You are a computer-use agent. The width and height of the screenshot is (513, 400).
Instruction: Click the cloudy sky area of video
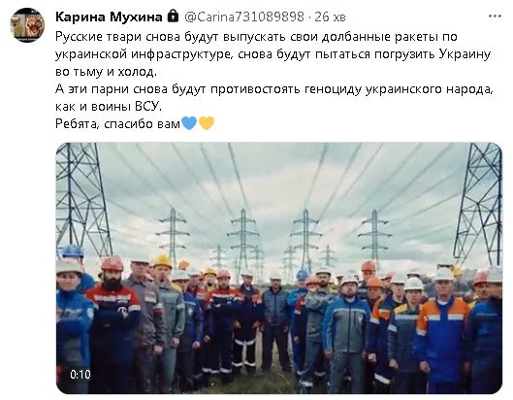(x=278, y=177)
